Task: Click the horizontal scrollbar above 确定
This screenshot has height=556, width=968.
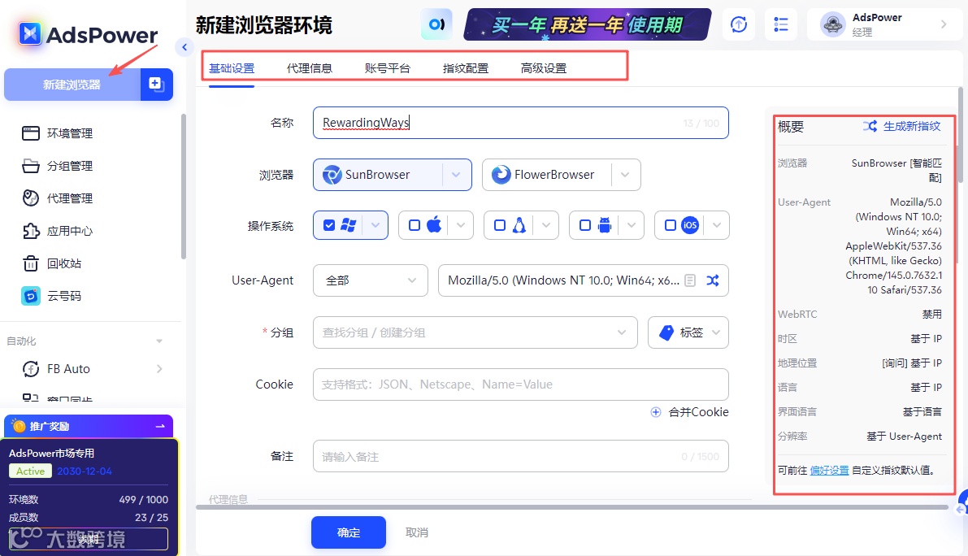Action: tap(571, 507)
